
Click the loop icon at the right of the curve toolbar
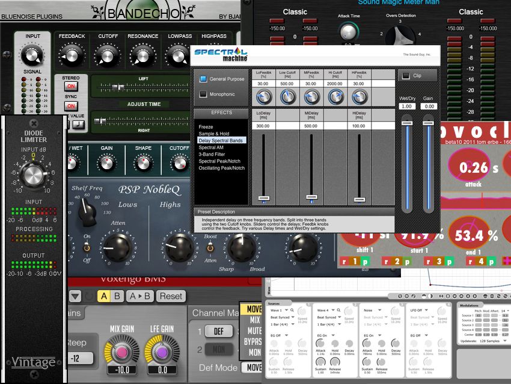tap(498, 296)
